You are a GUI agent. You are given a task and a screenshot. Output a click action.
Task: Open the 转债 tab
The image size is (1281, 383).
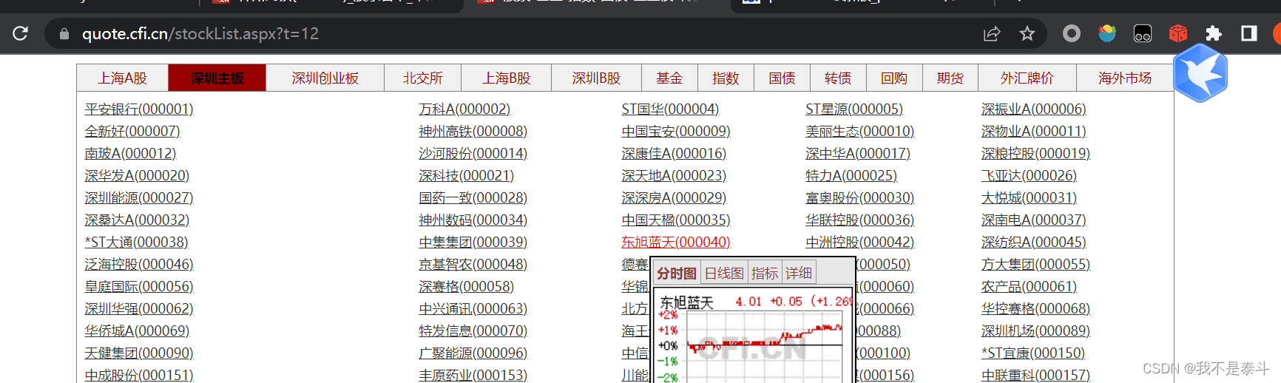click(838, 78)
